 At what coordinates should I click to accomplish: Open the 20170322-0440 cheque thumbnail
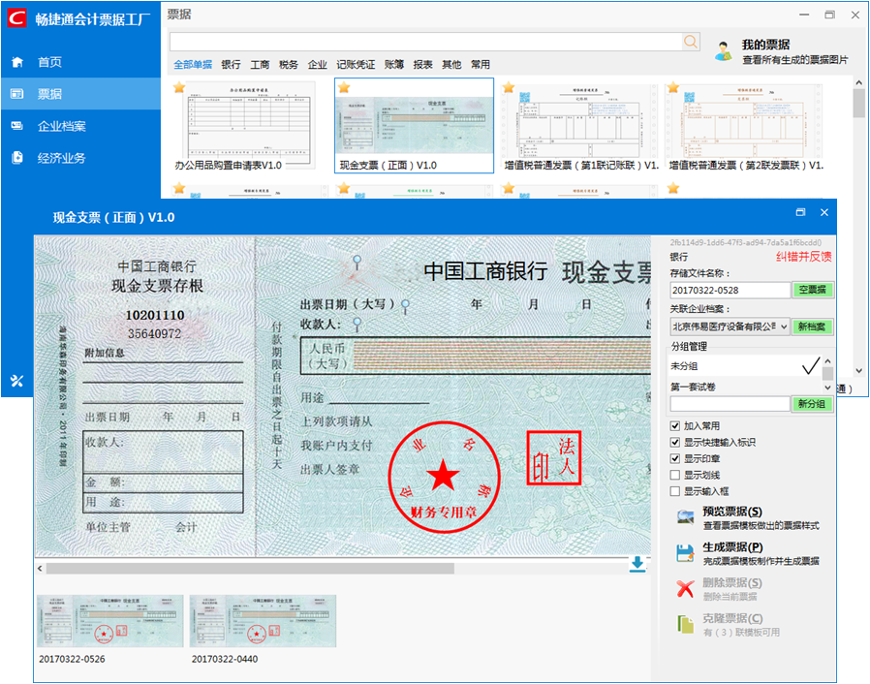[263, 621]
